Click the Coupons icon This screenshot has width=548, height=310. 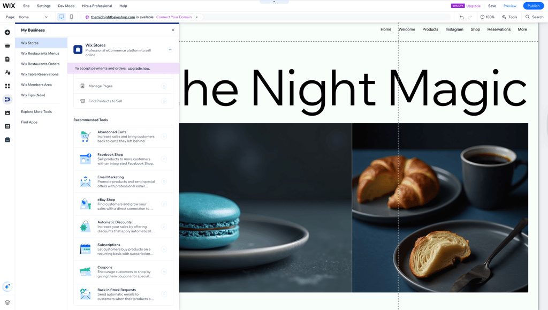pos(85,271)
